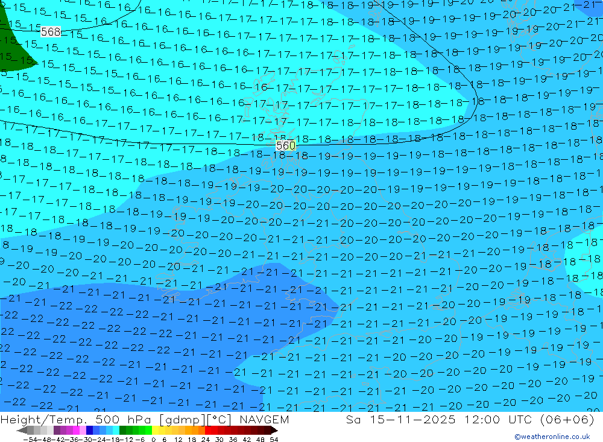
Task: Click the left gray arrow end of color scale
Action: pyautogui.click(x=22, y=431)
